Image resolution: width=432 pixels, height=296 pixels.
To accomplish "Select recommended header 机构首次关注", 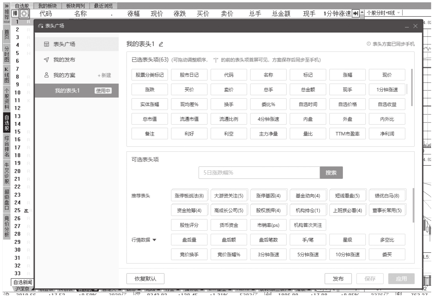I will pyautogui.click(x=308, y=225).
